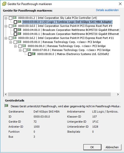This screenshot has height=153, width=124.
Task: Collapse the 0000:05:00.0 Renesas bridge node
Action: (x=11, y=42)
